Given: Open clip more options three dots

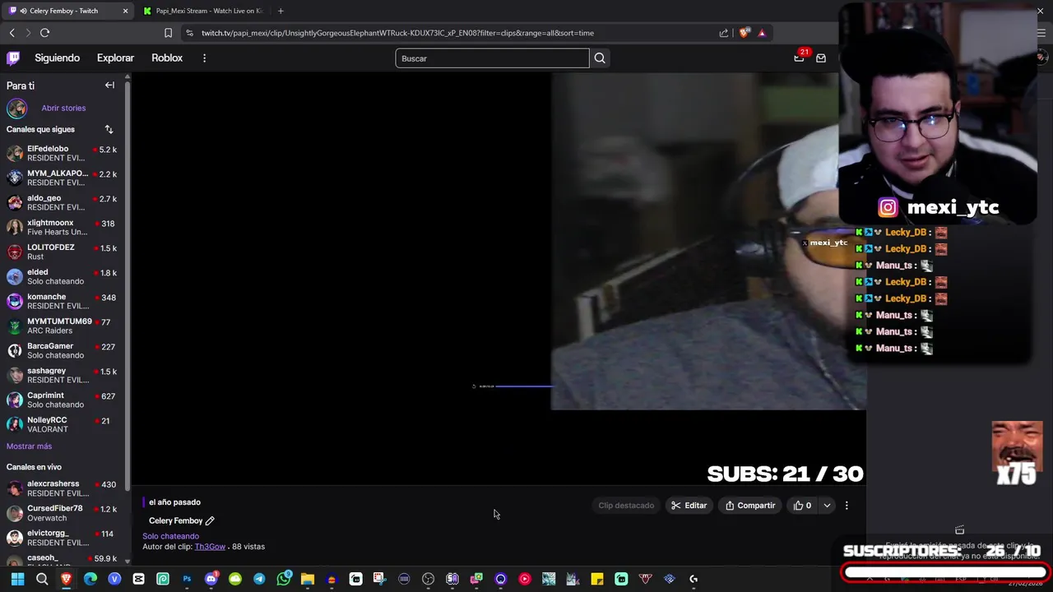Looking at the screenshot, I should tap(847, 506).
